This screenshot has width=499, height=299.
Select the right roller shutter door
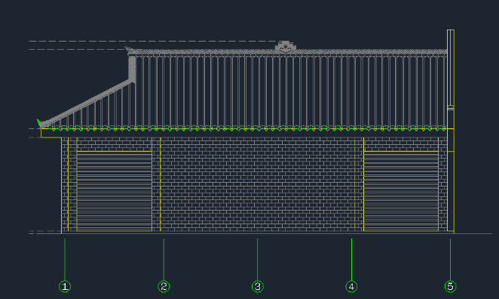401,190
